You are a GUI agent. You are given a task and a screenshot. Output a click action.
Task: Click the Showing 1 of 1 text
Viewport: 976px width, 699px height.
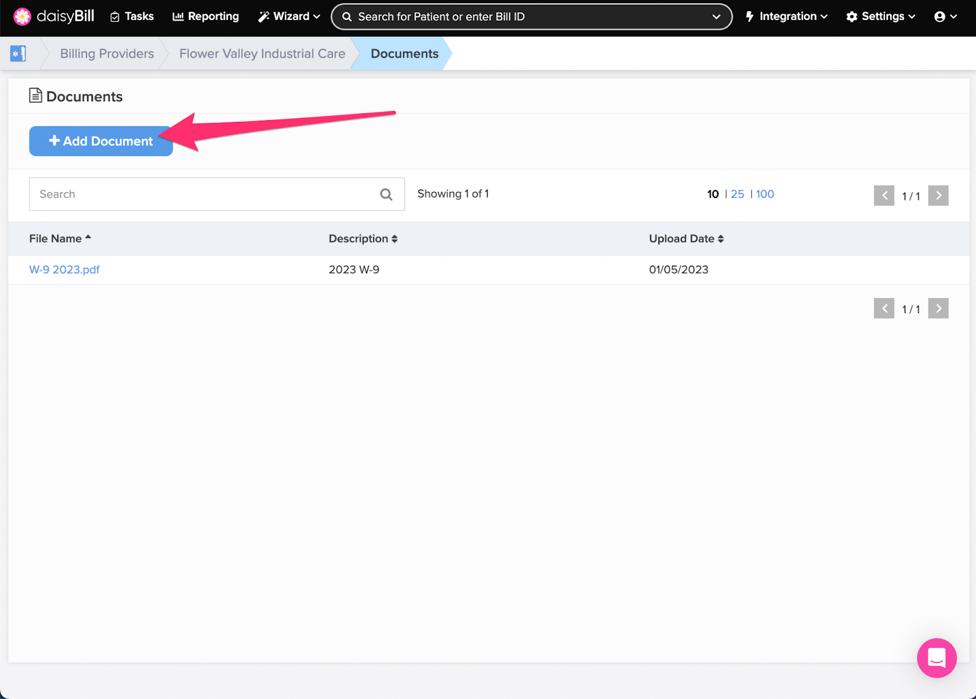(x=453, y=194)
